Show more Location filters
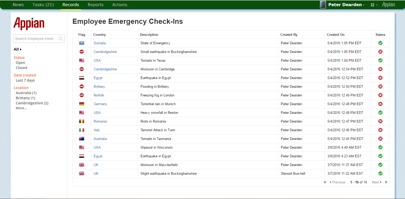This screenshot has width=405, height=199. [21, 108]
